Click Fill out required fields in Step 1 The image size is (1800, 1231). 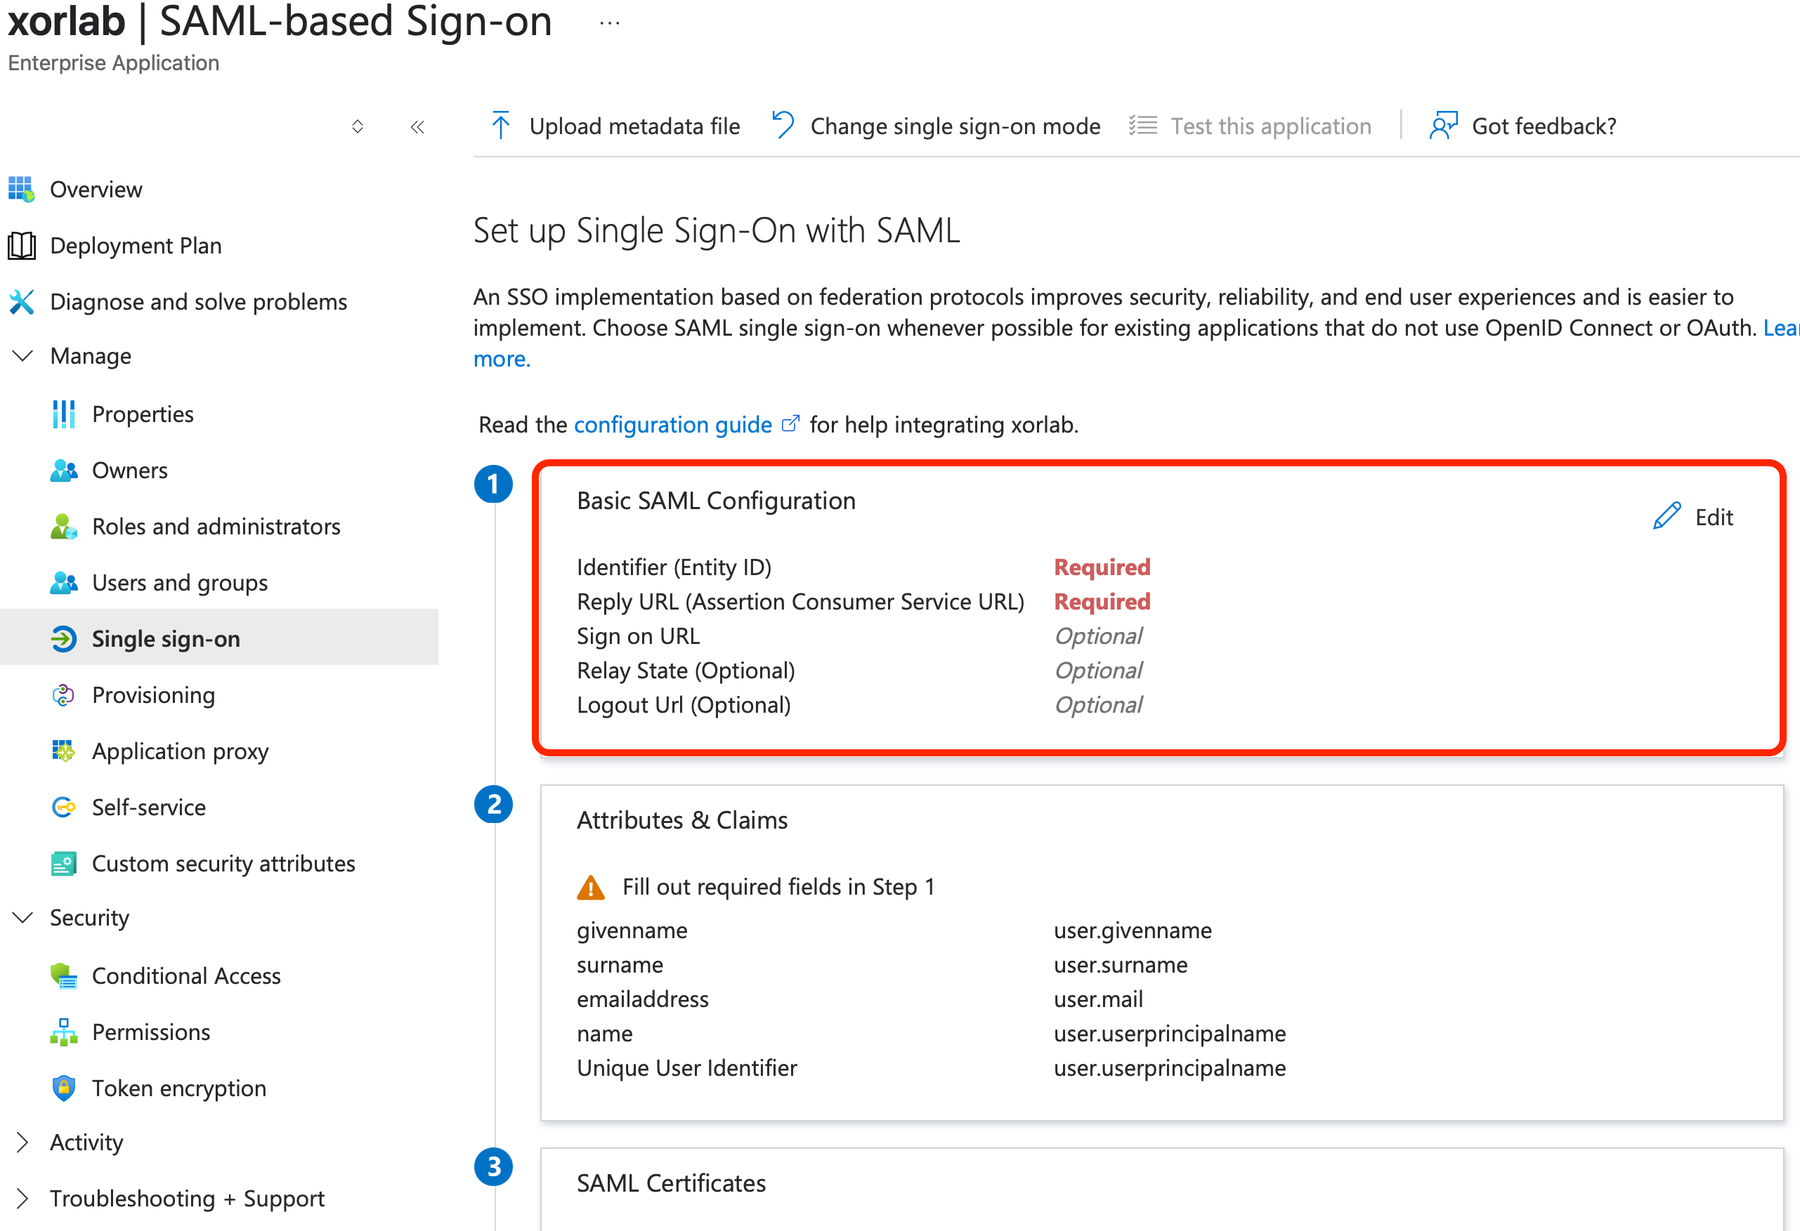[x=778, y=886]
